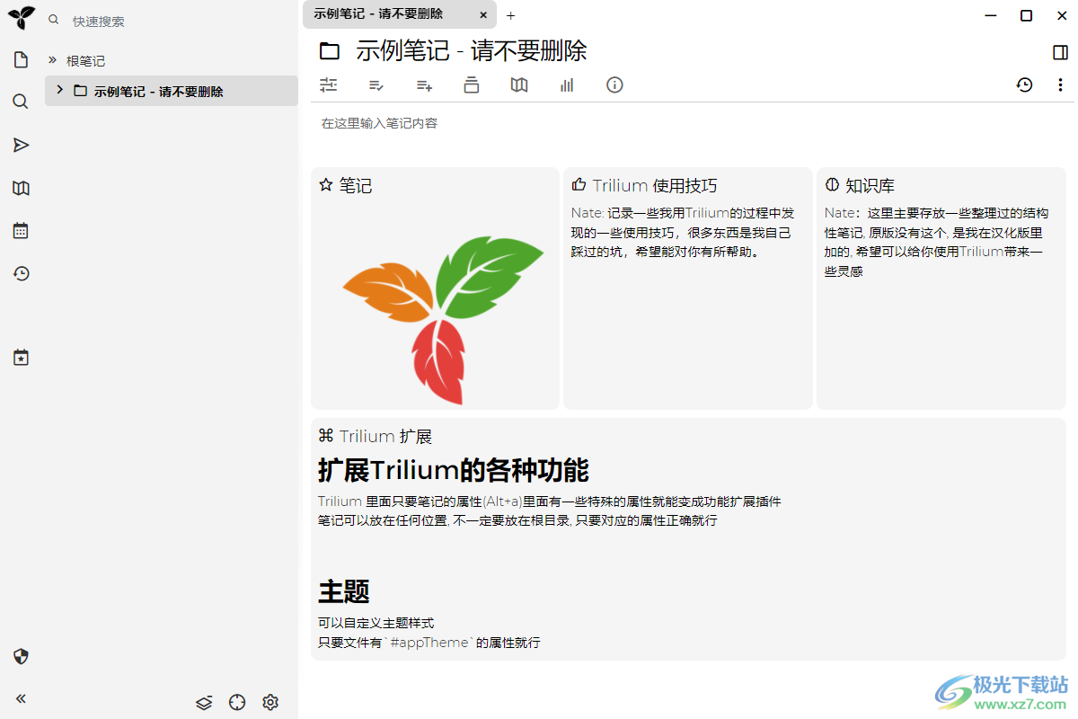Open a new tab with the + button

coord(510,15)
